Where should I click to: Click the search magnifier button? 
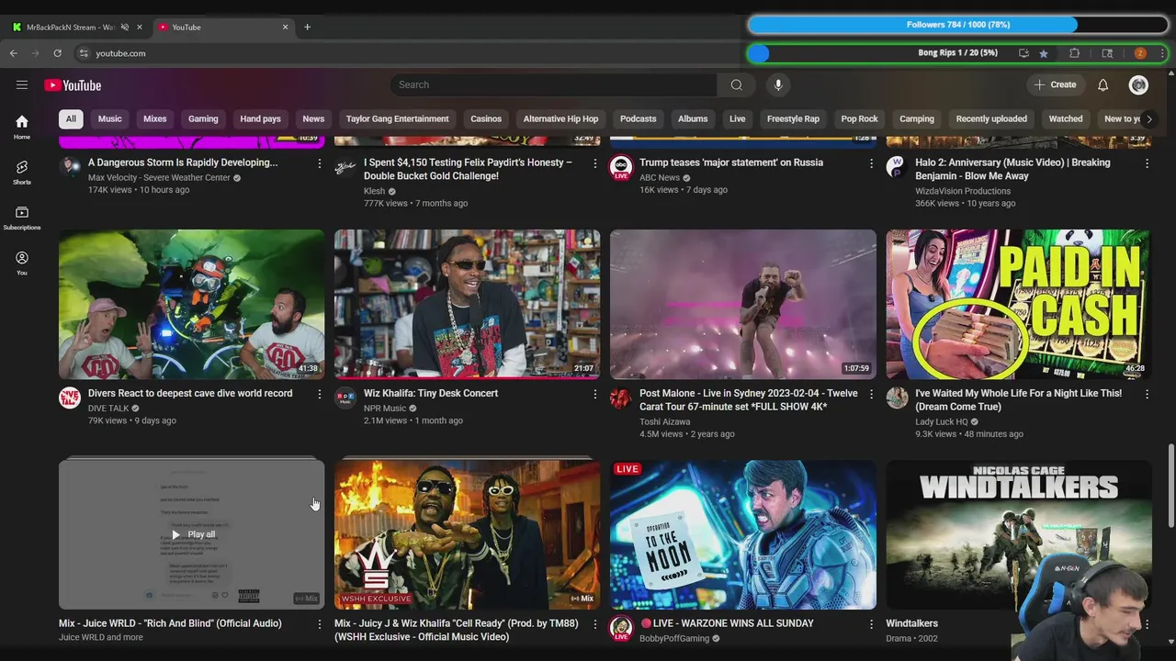pos(736,84)
